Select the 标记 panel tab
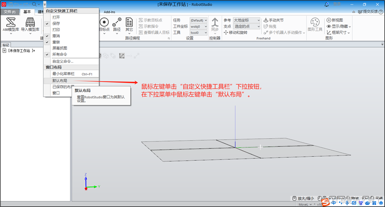Screen dimensions: 385x207 (6, 45)
